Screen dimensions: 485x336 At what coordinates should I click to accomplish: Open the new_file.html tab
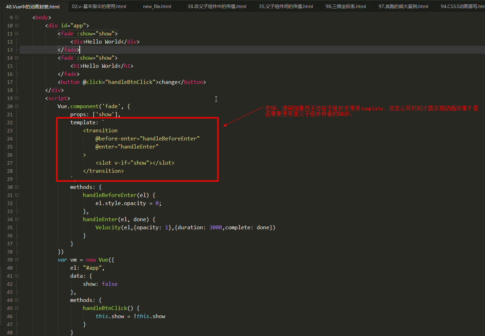point(157,6)
